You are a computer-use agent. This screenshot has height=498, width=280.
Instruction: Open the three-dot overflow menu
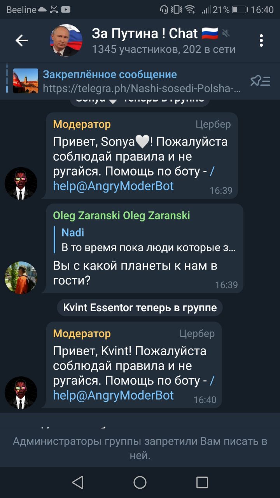(261, 40)
